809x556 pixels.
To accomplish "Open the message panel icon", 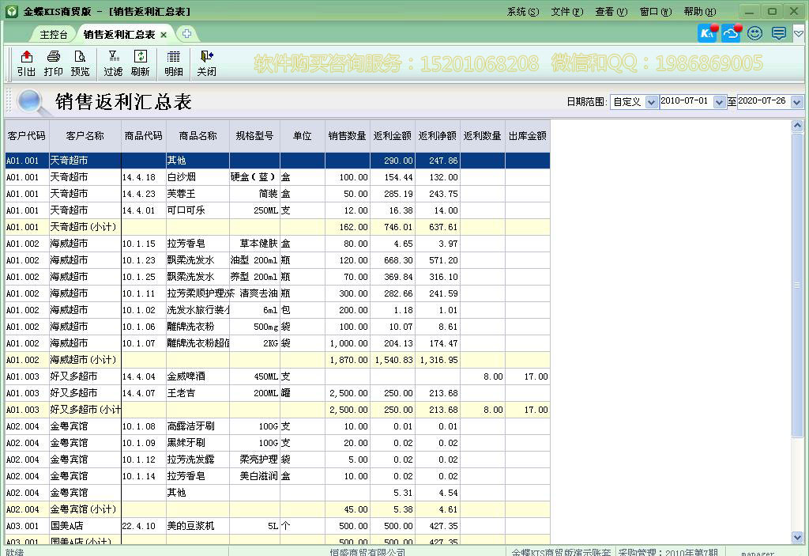I will pyautogui.click(x=777, y=33).
